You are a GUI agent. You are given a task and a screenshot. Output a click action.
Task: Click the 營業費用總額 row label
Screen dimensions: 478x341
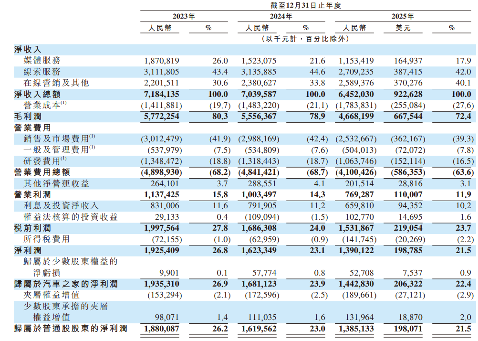pyautogui.click(x=42, y=172)
